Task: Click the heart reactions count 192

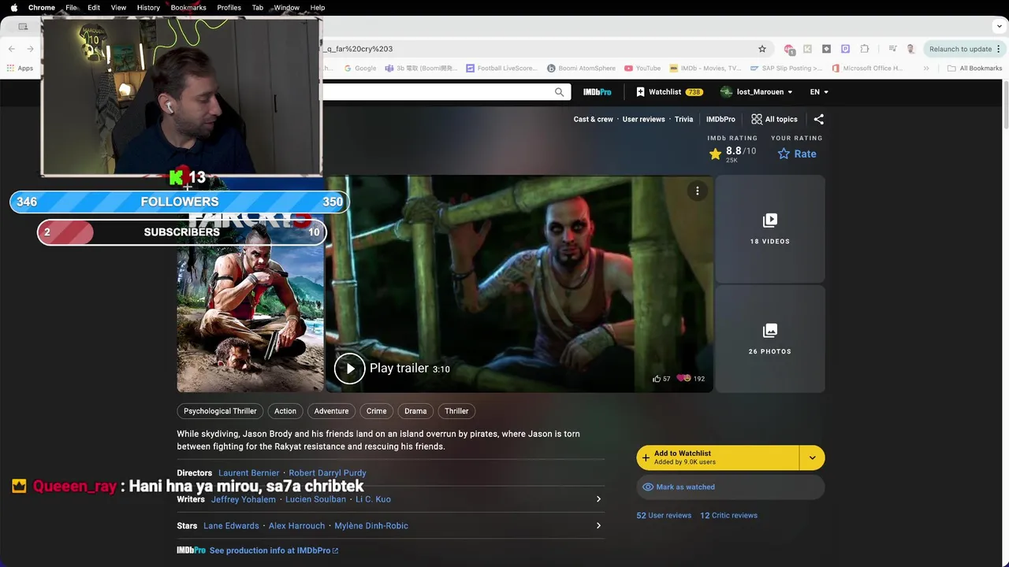Action: [691, 379]
